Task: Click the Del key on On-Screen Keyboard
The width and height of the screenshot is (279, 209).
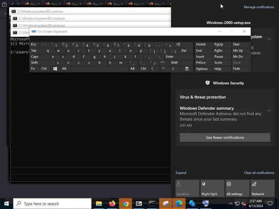Action: (x=186, y=51)
